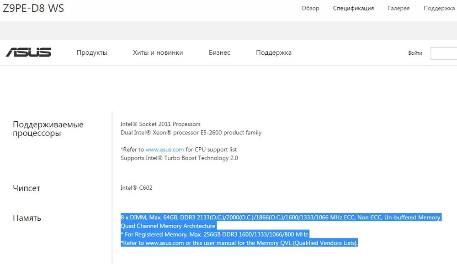Follow the www.asus.com CPU support link
Screen dimensions: 457x264
(165, 150)
